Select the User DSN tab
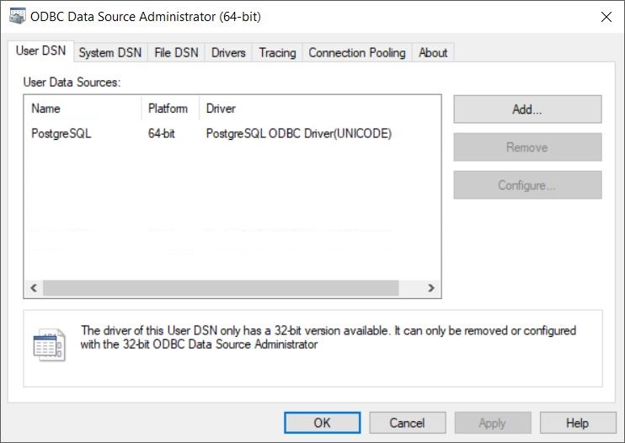 [40, 51]
